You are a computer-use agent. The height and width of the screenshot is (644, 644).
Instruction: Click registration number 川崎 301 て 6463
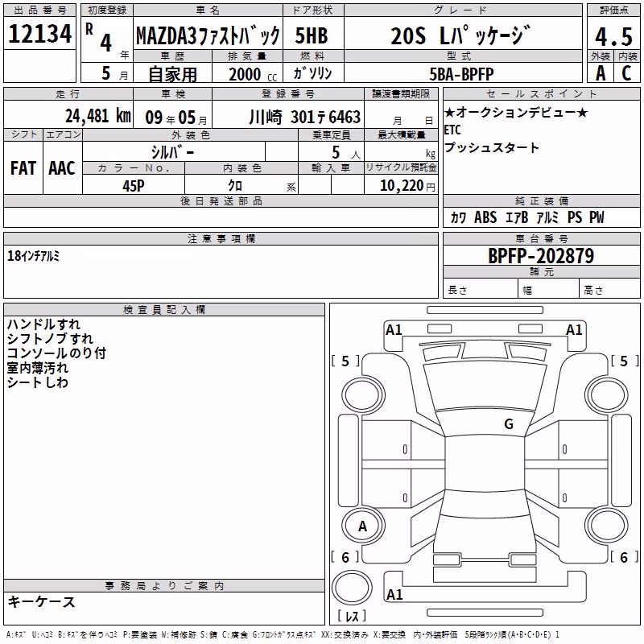305,118
